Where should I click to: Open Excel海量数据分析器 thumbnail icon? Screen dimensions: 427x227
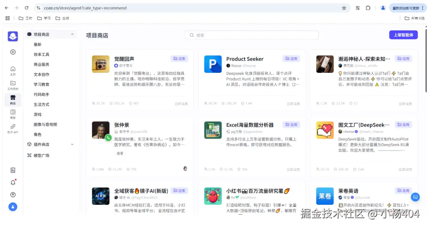coord(213,130)
